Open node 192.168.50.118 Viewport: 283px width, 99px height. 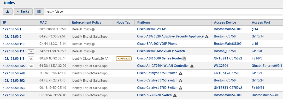point(14,59)
